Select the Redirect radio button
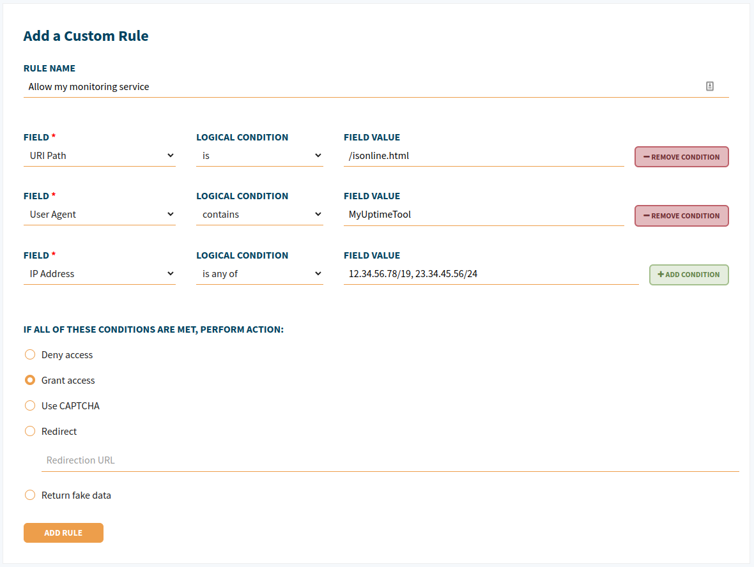 tap(30, 431)
